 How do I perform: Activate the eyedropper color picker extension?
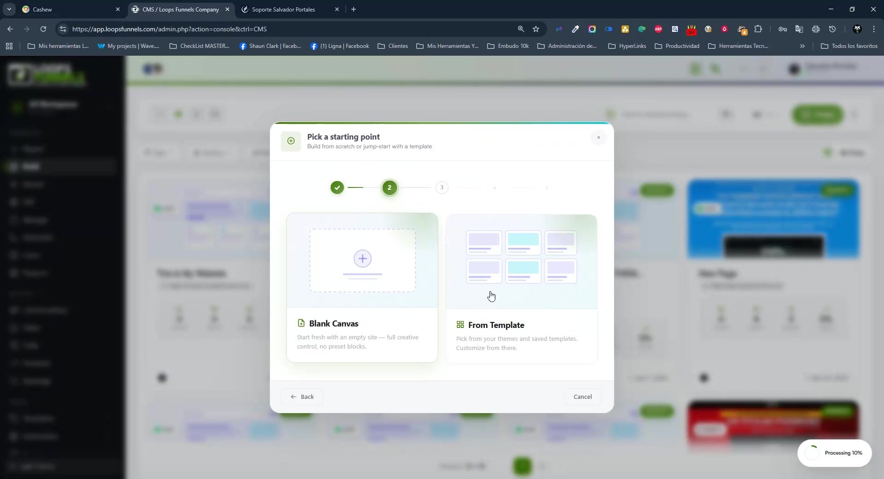coord(576,29)
